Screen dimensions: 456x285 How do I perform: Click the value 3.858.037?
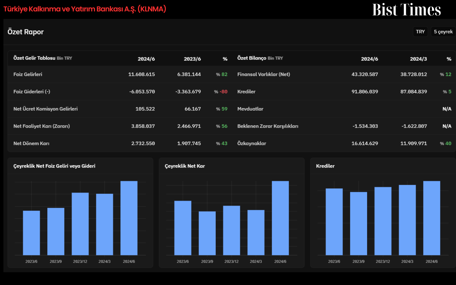pos(143,126)
